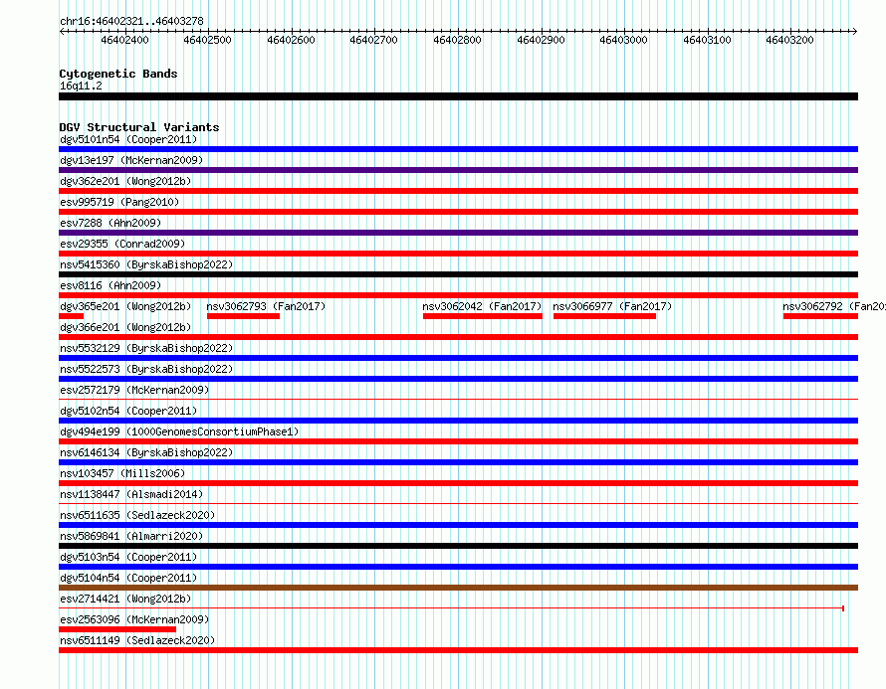Viewport: 886px width, 689px height.
Task: Select the purple bar under dgv13e197
Action: click(458, 170)
